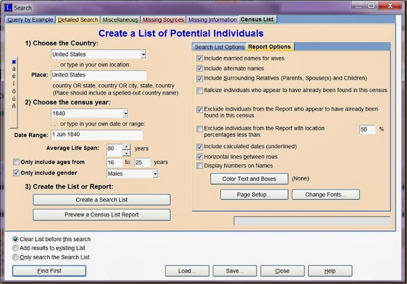Click the location percentage field showing 50
The height and width of the screenshot is (284, 407).
367,130
